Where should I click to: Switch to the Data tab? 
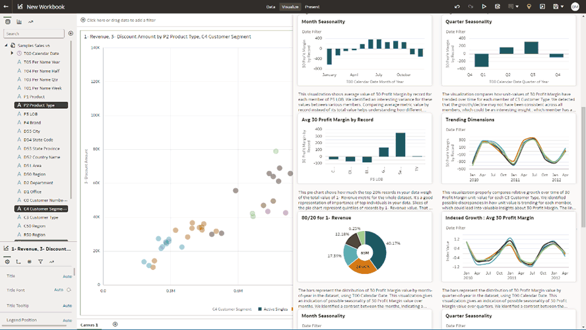pos(271,7)
